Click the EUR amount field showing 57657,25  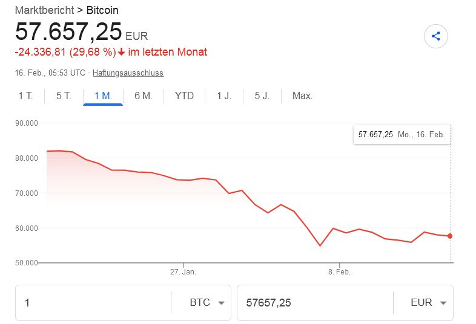[315, 302]
